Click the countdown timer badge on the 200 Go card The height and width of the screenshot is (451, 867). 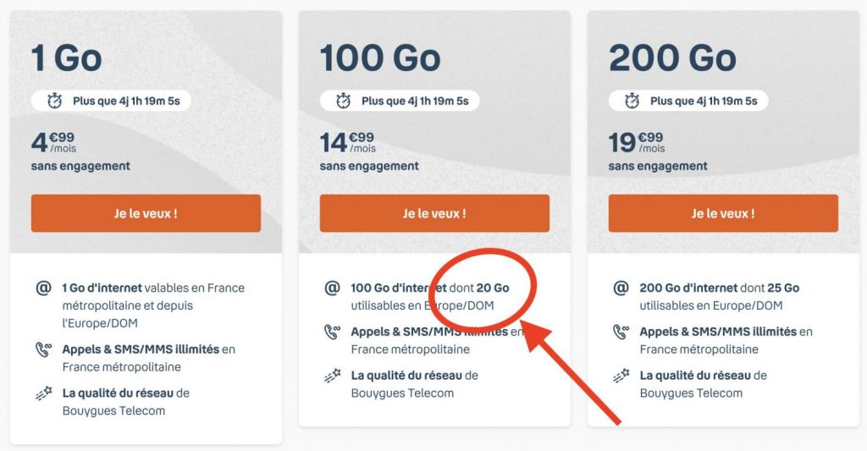[x=688, y=101]
